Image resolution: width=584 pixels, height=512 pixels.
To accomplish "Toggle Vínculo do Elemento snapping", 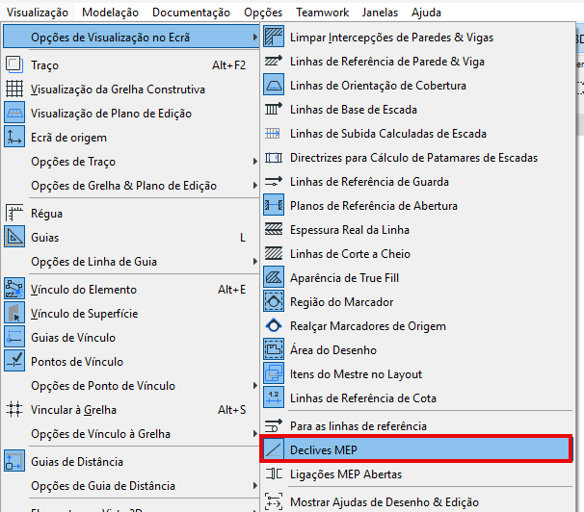I will [130, 290].
